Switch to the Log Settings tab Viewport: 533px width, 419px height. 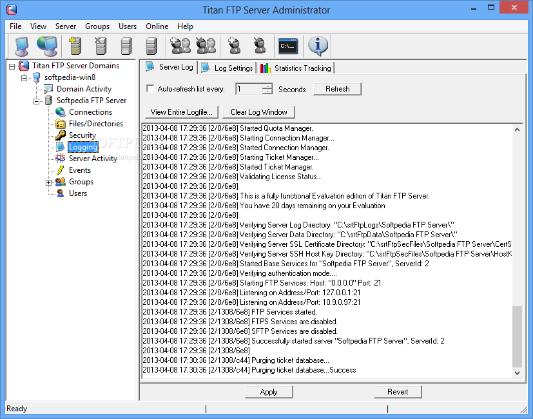[x=228, y=68]
